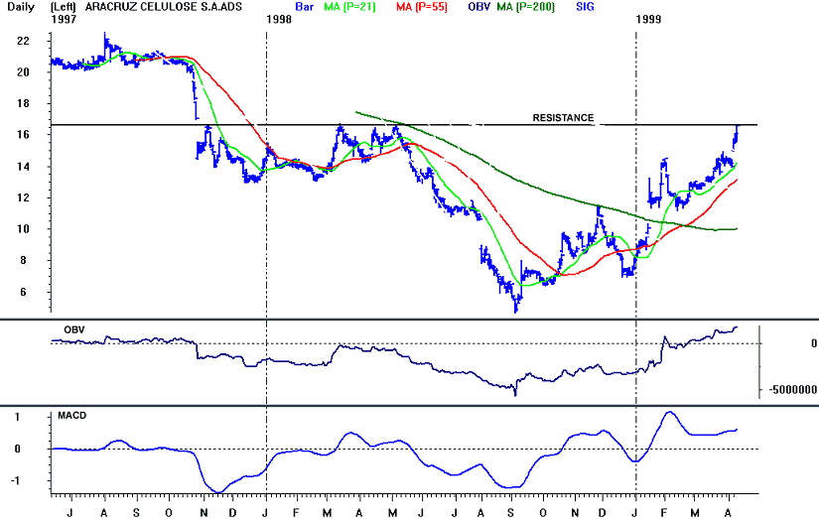Viewport: 819px width, 519px height.
Task: Click the OBV axis value -5000000
Action: tap(792, 390)
